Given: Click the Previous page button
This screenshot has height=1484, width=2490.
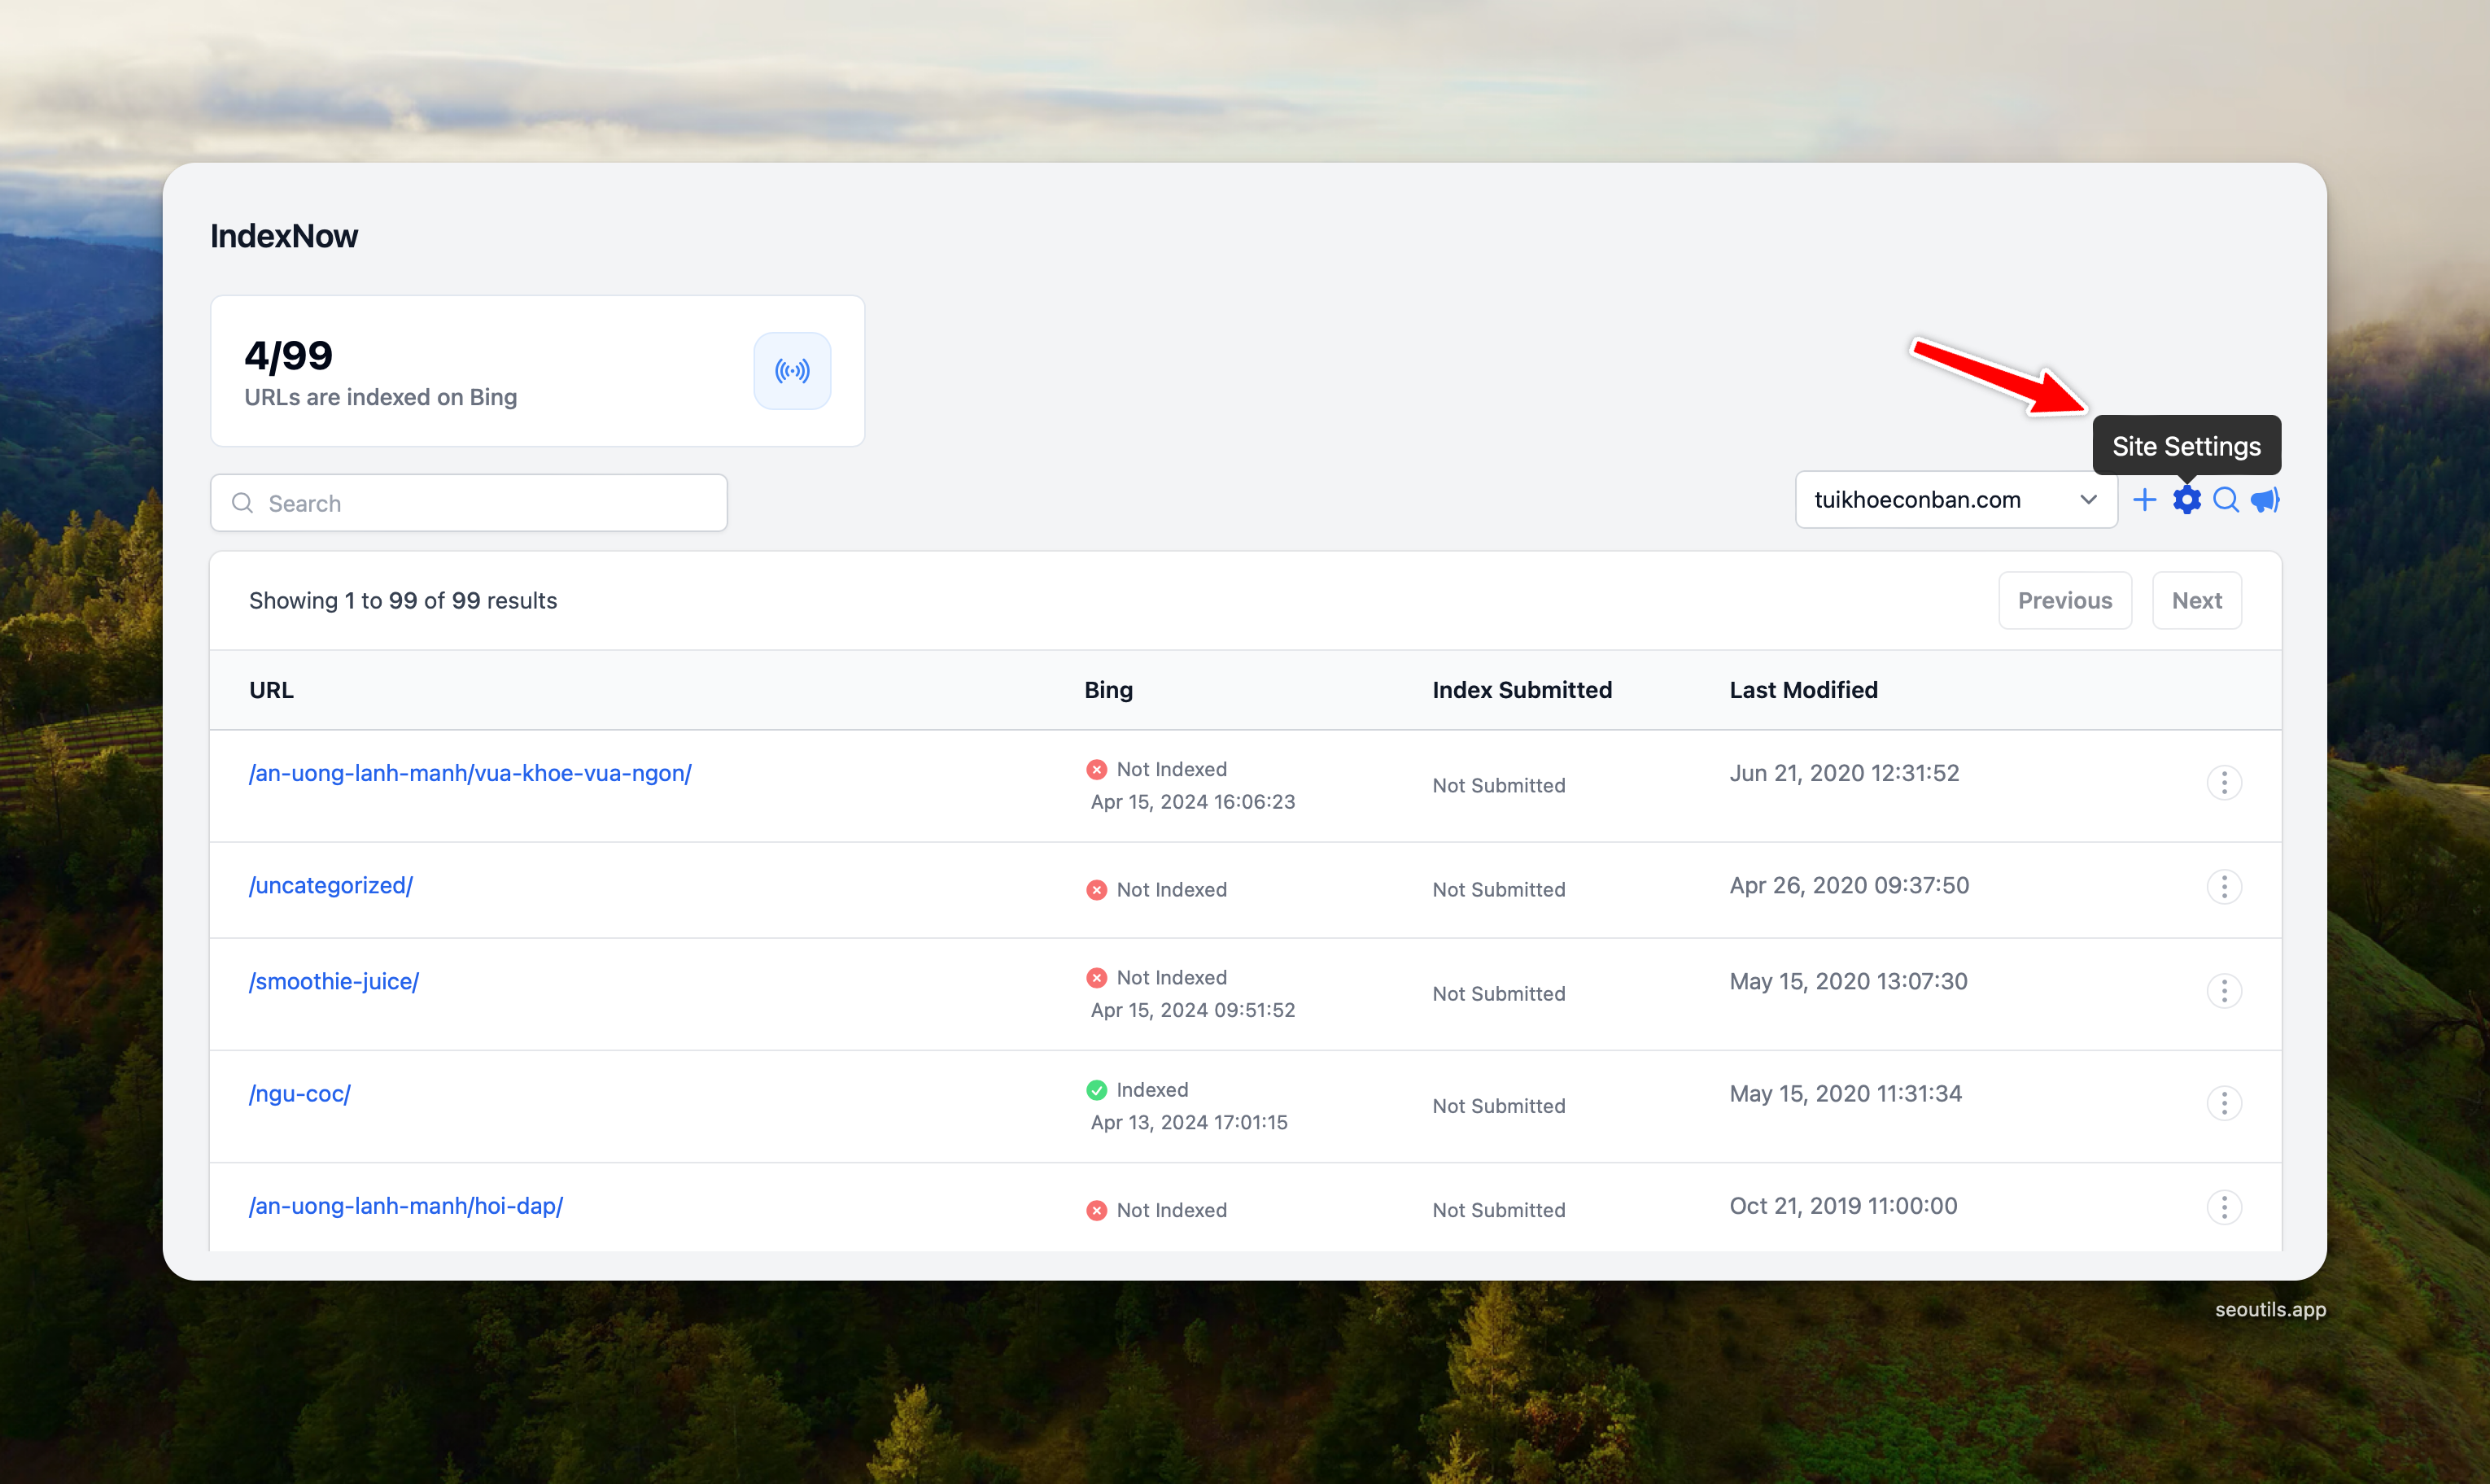Looking at the screenshot, I should click(2064, 601).
